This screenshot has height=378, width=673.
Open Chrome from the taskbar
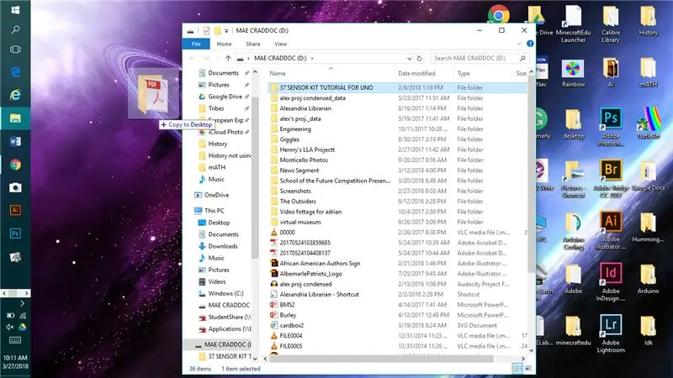(15, 165)
